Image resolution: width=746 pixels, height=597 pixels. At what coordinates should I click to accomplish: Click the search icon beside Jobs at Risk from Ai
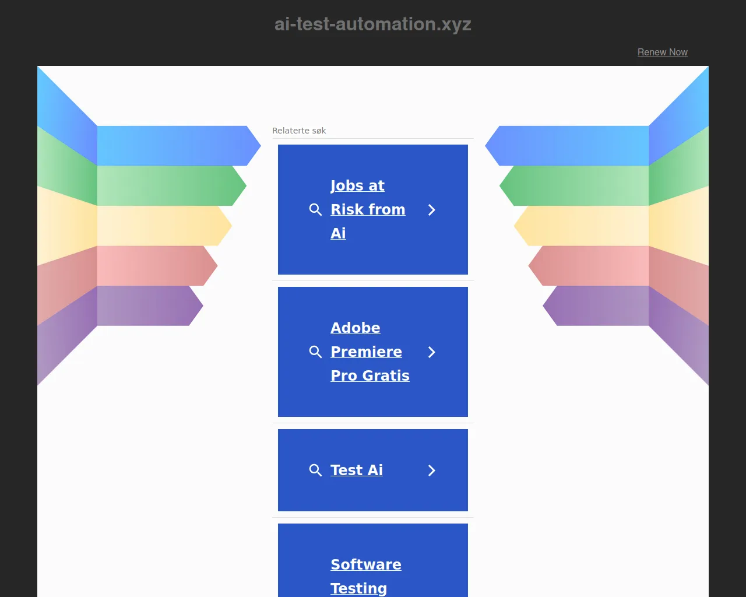[x=315, y=210]
